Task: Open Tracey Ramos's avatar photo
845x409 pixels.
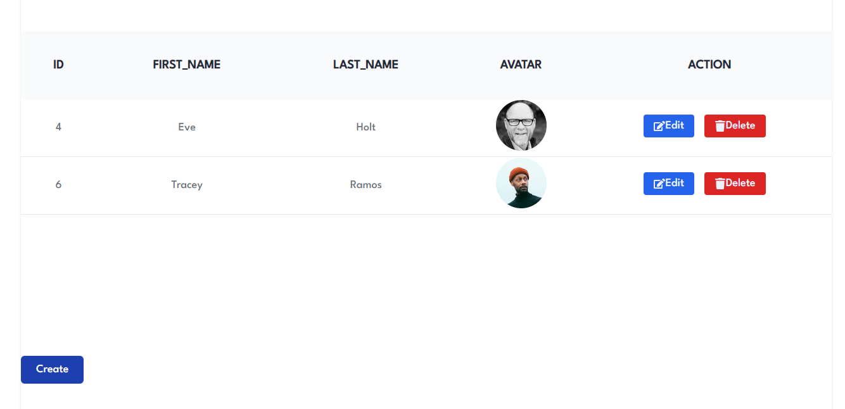Action: coord(521,183)
